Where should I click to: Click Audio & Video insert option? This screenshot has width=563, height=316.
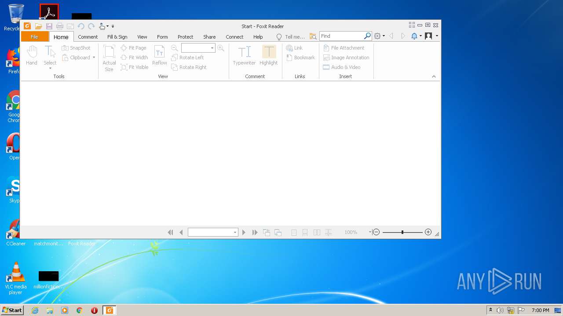point(342,67)
